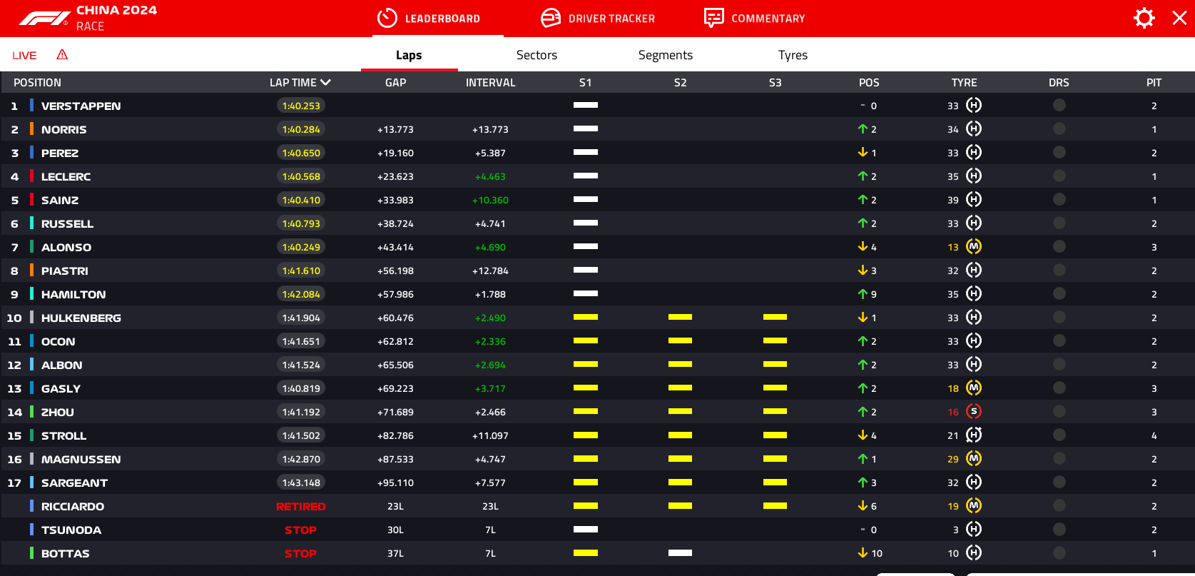Click the CHINA 2024 race title

pyautogui.click(x=116, y=10)
